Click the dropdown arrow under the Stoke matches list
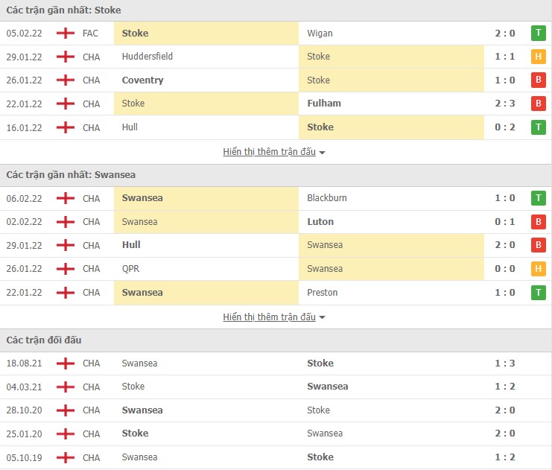The width and height of the screenshot is (552, 470). (x=323, y=153)
